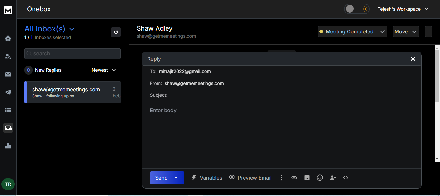Open the Meeting Completed status dropdown
Screen dimensions: 440x196
352,31
